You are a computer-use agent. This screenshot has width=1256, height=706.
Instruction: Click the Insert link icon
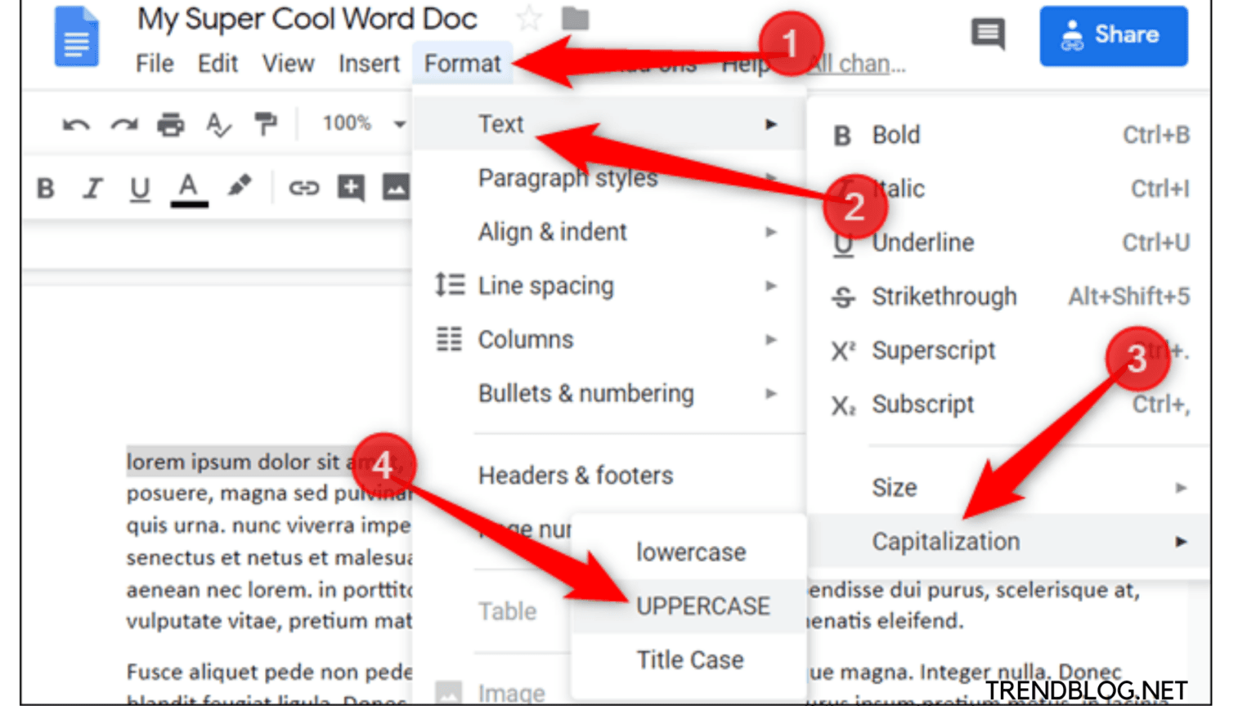point(303,188)
